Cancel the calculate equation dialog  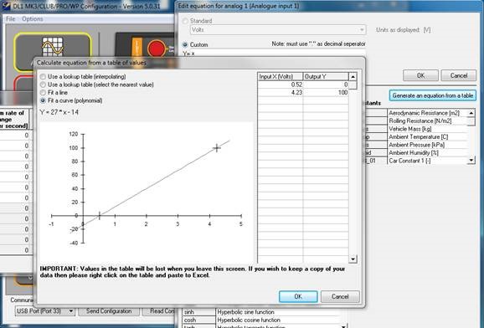tap(340, 296)
